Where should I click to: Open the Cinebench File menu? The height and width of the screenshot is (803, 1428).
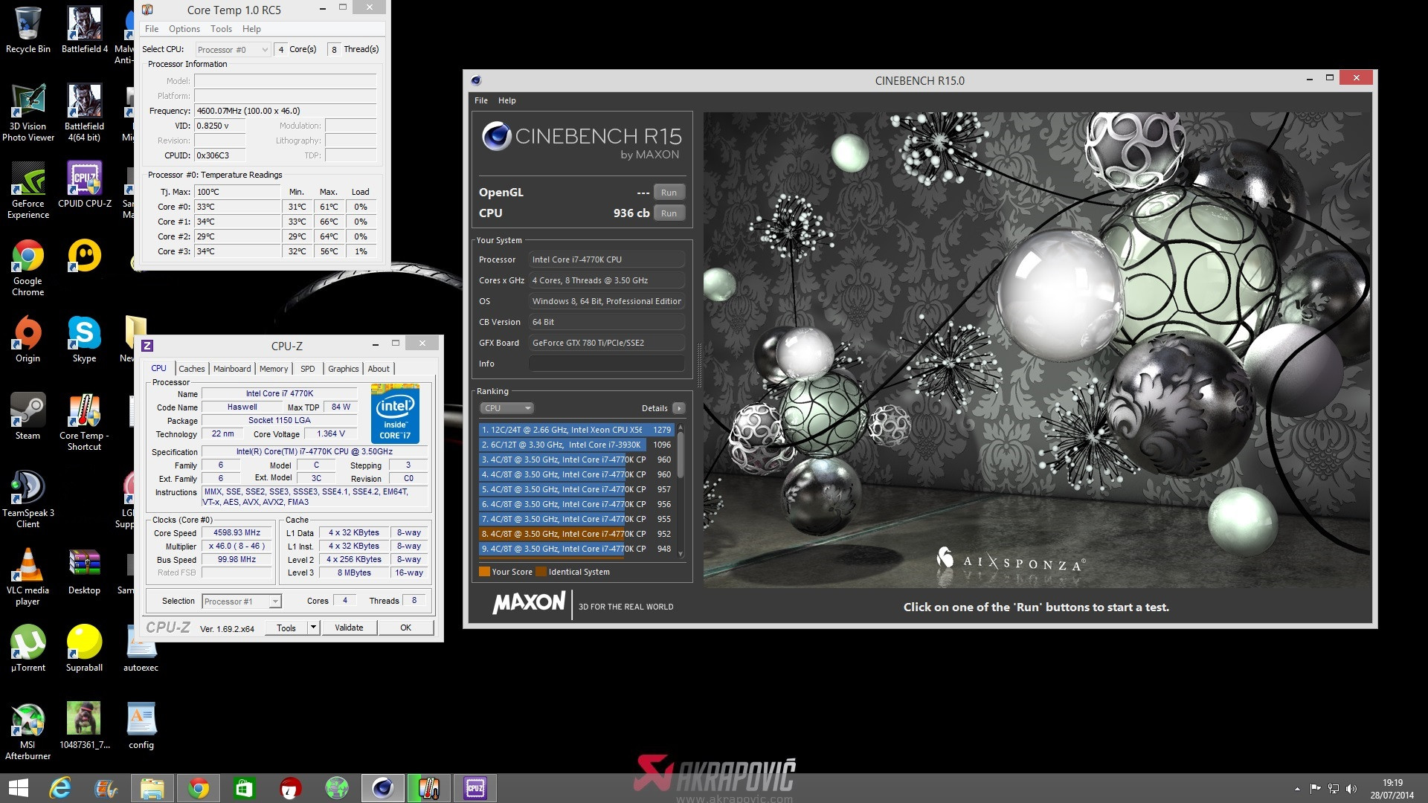[x=481, y=100]
